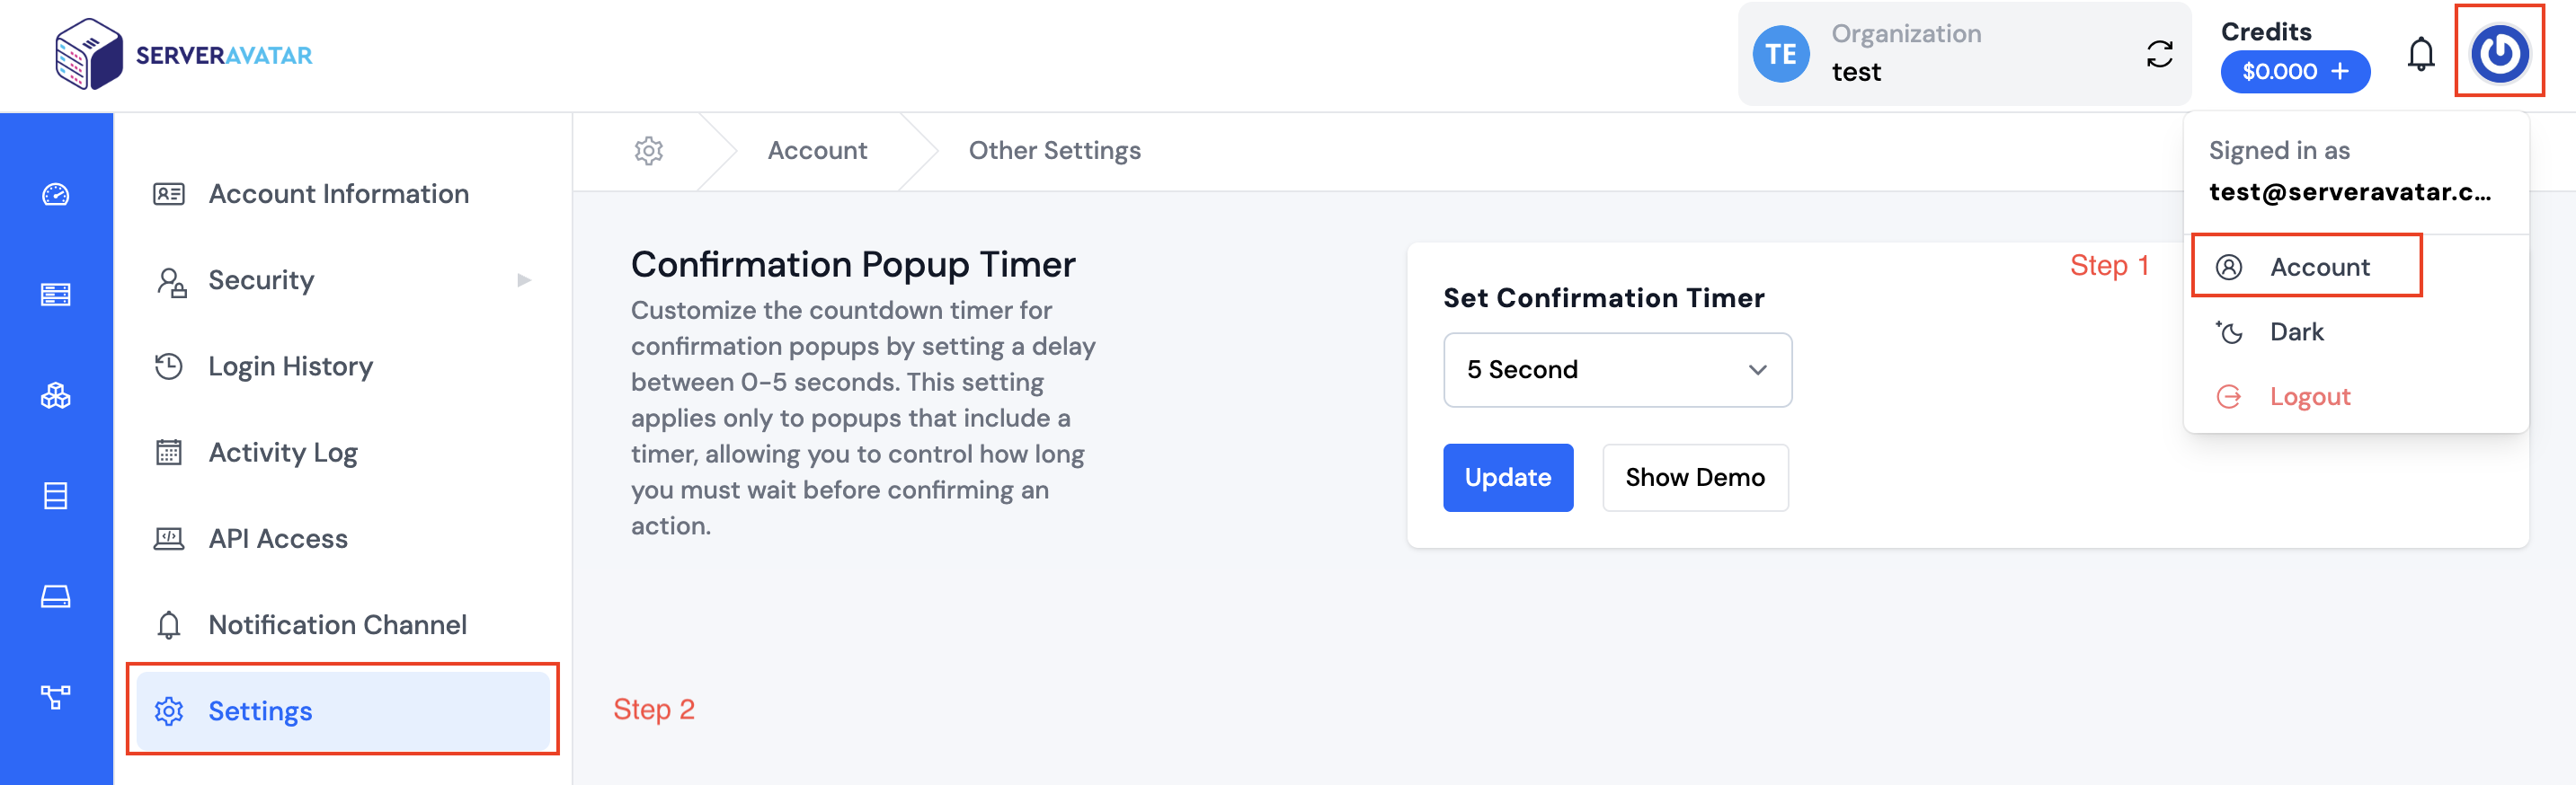Screen dimensions: 2576x785
Task: Add credits via $0.000 plus button
Action: [2295, 72]
